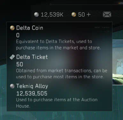This screenshot has height=120, width=123.
Task: Click the Delta Coin icon in tooltip
Action: (x=12, y=28)
